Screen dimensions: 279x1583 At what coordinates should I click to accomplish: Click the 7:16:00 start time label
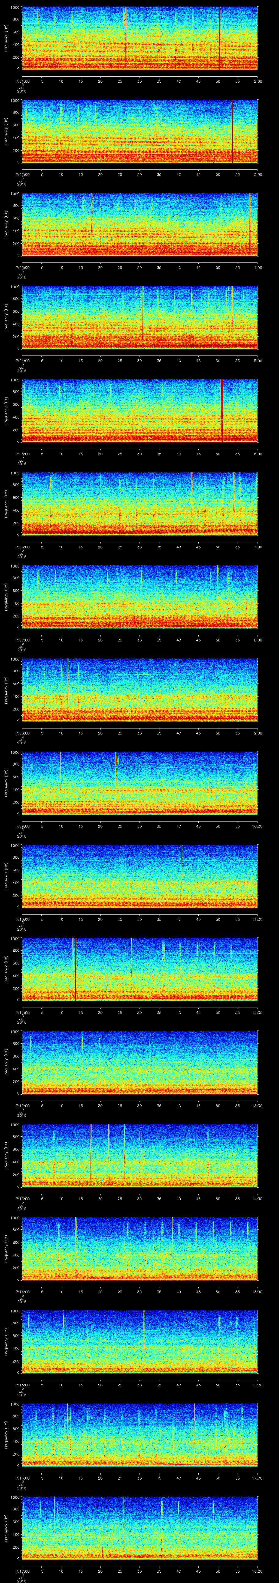tap(22, 1477)
